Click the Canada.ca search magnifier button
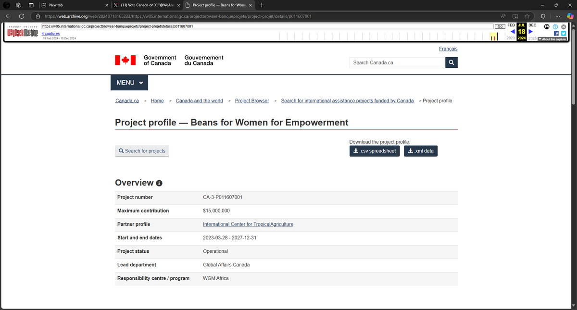 (x=451, y=62)
